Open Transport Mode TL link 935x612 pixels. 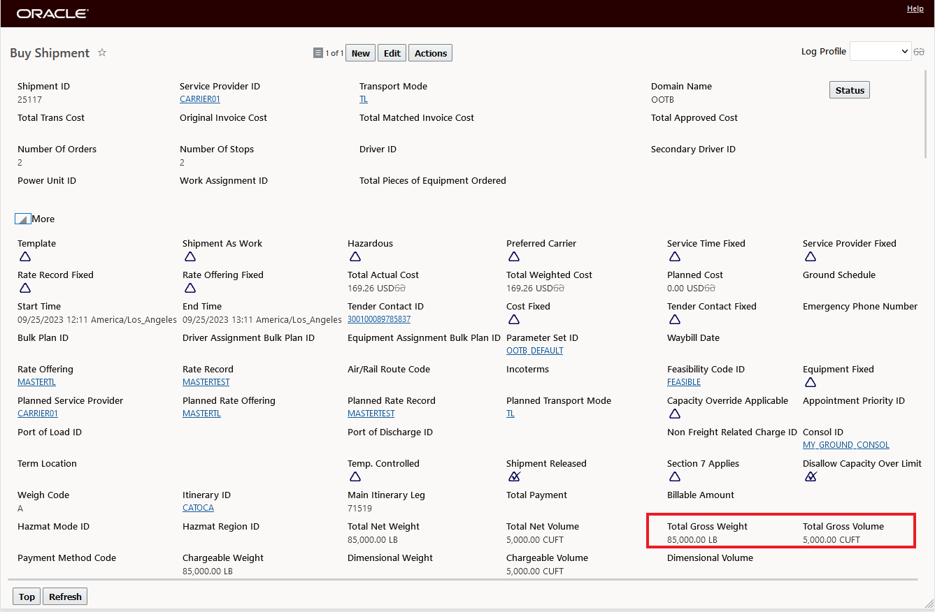364,99
